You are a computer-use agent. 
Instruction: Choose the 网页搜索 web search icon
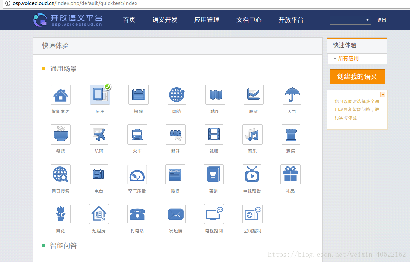(x=61, y=174)
